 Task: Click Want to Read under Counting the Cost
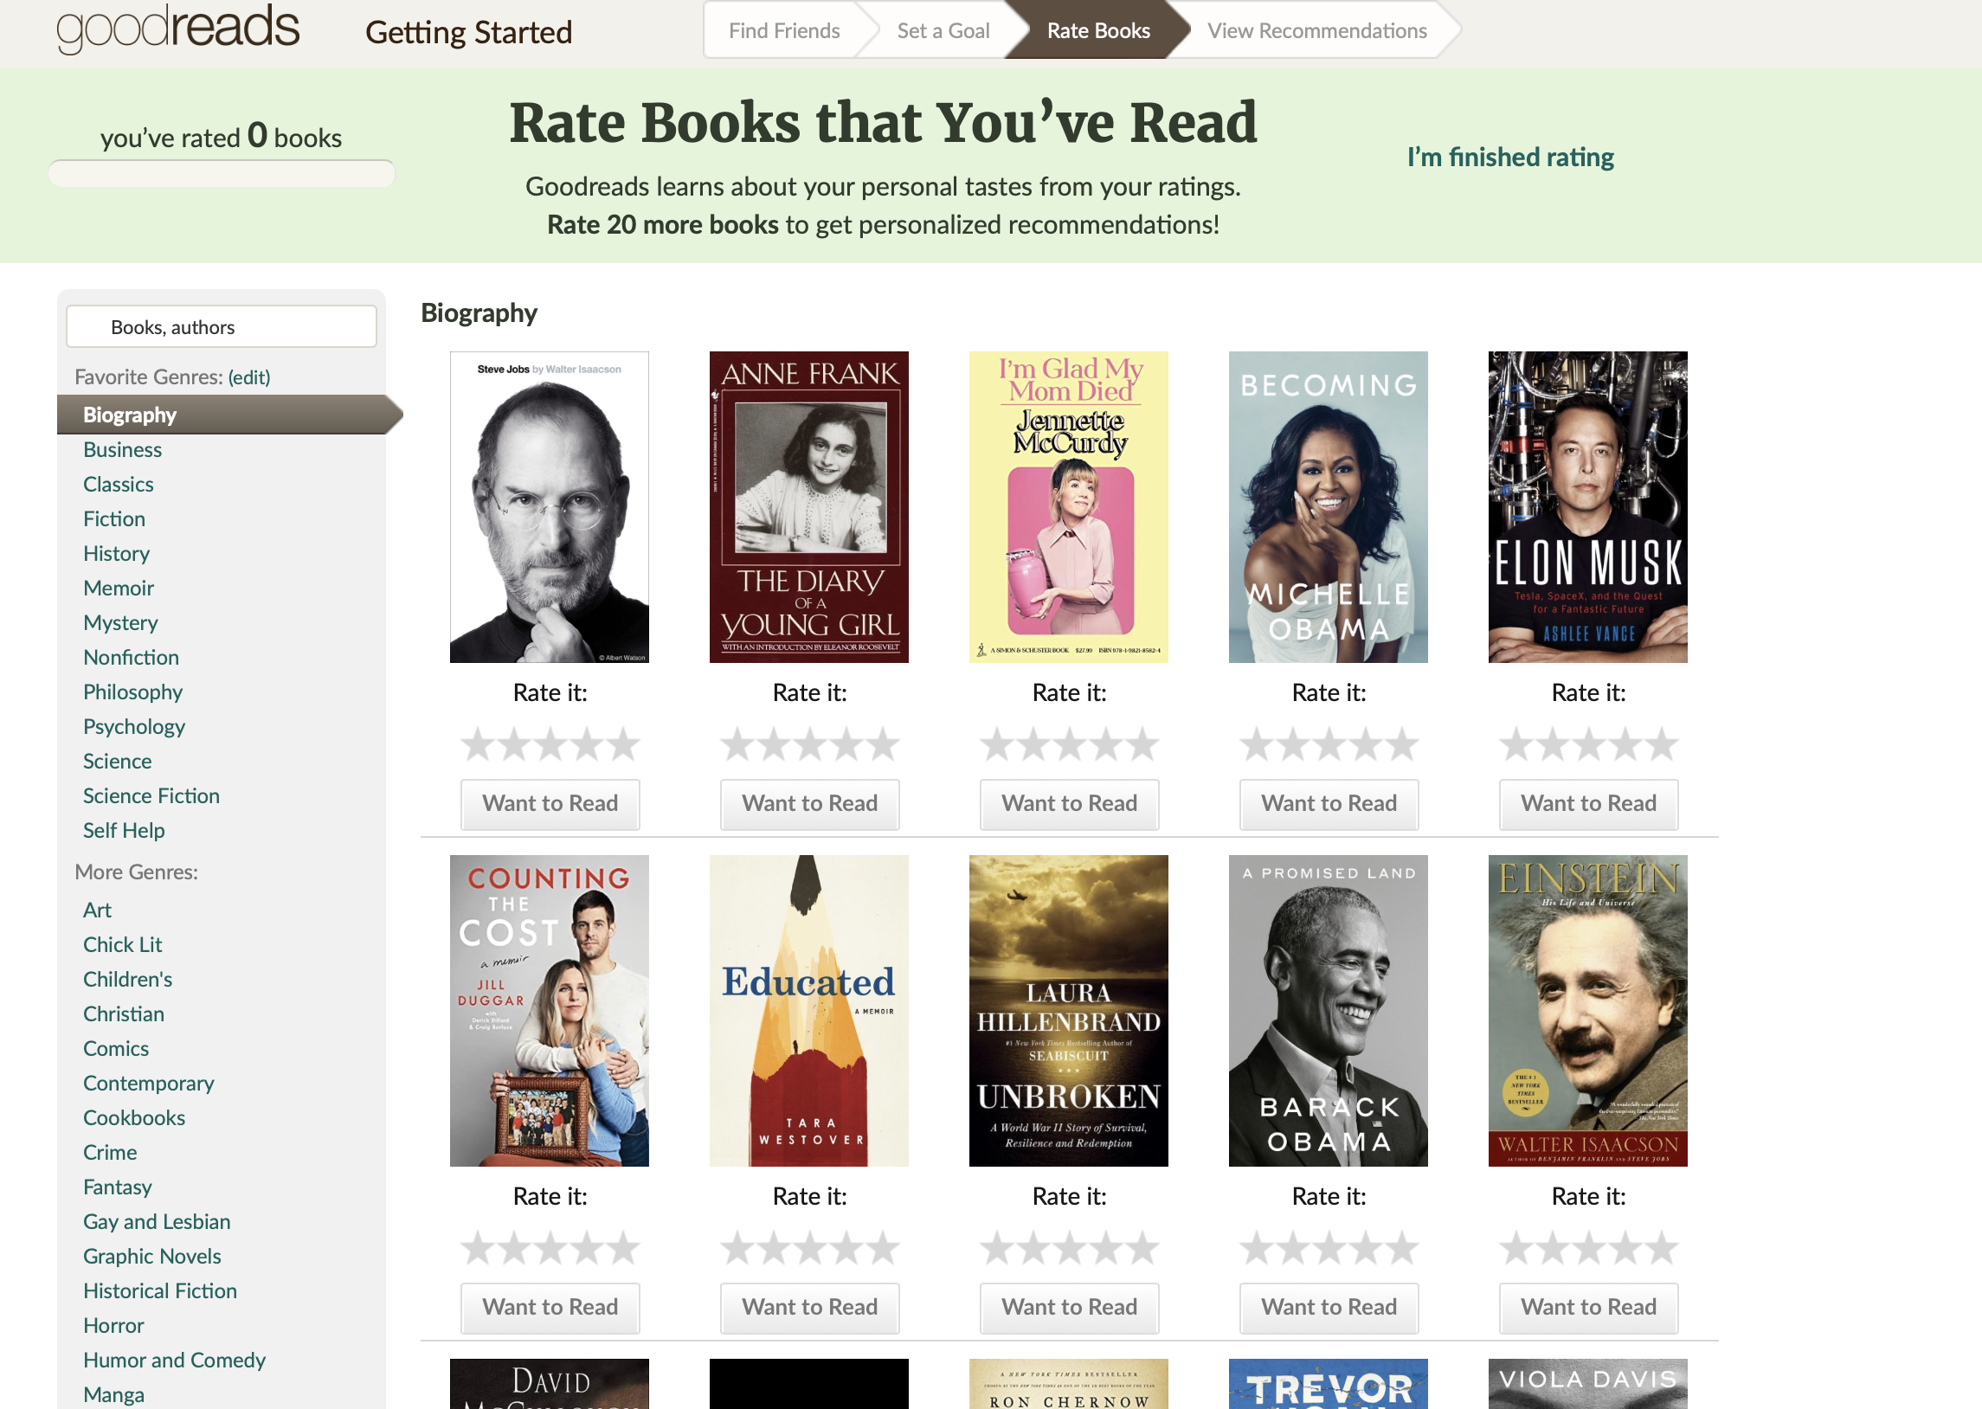[x=550, y=1308]
